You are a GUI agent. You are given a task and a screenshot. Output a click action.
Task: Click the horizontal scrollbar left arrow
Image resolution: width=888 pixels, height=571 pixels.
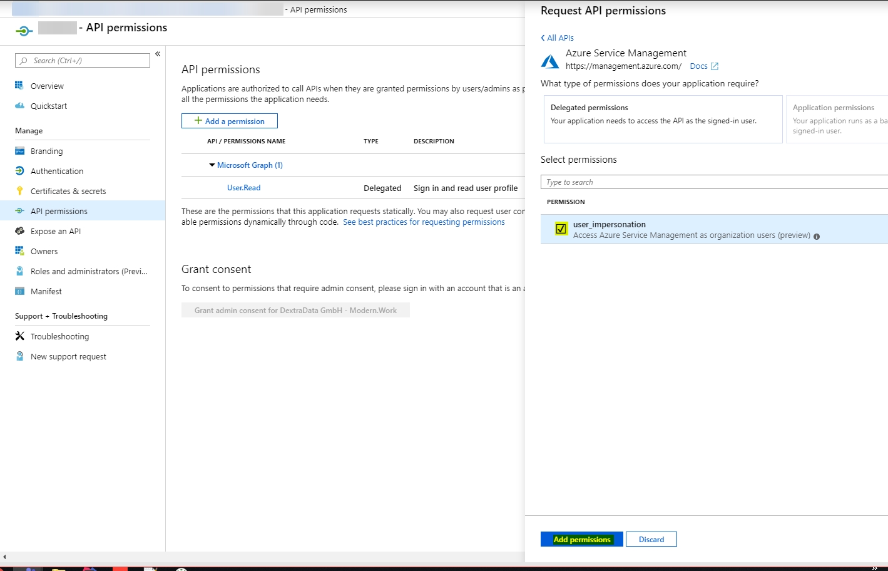[4, 557]
